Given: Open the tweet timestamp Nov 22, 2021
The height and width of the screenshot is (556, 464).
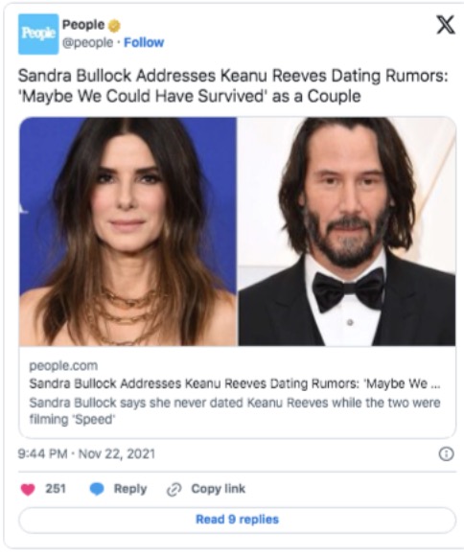Looking at the screenshot, I should point(86,453).
